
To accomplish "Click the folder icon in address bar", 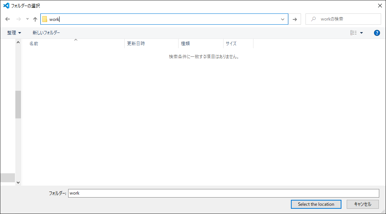I will point(45,19).
